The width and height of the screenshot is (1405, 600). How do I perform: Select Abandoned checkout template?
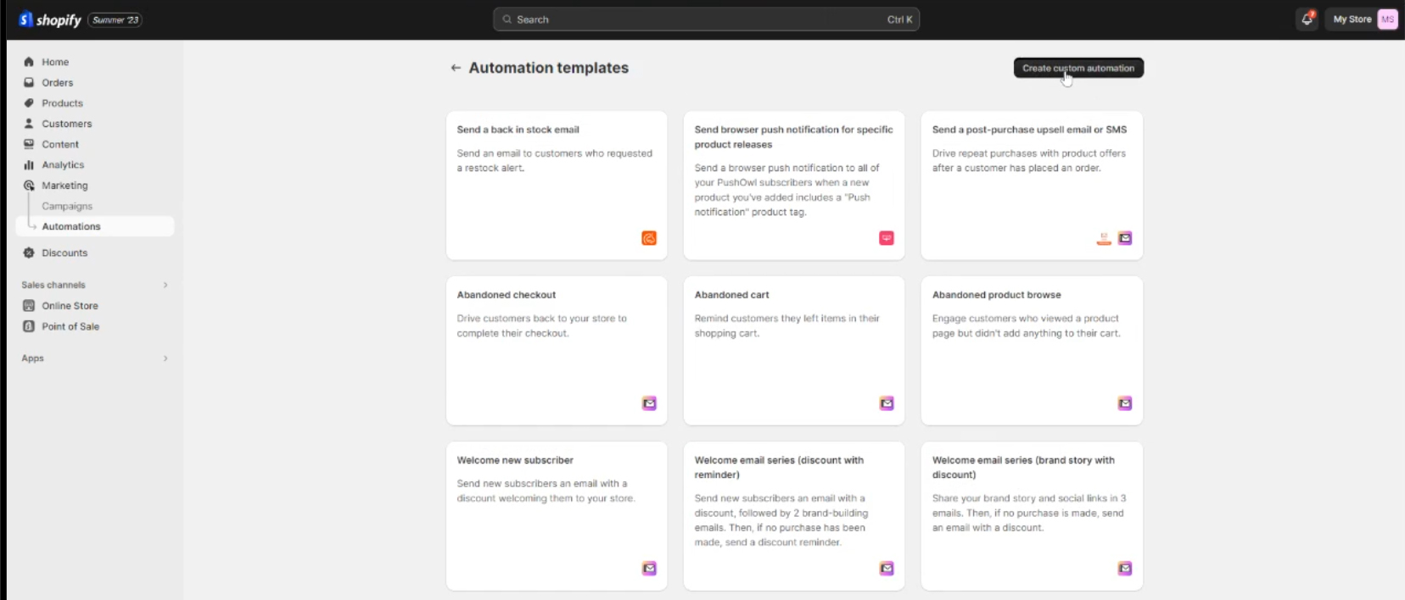click(x=557, y=351)
